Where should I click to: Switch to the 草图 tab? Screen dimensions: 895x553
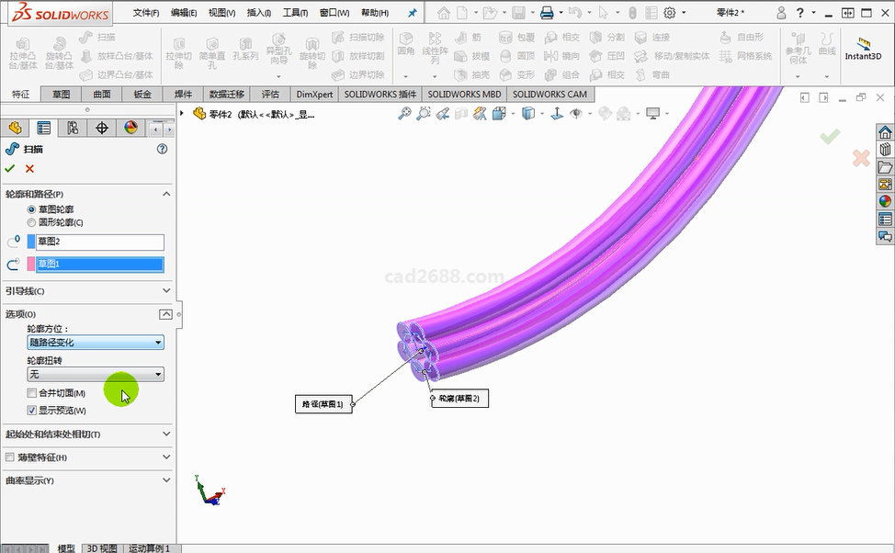(x=61, y=95)
